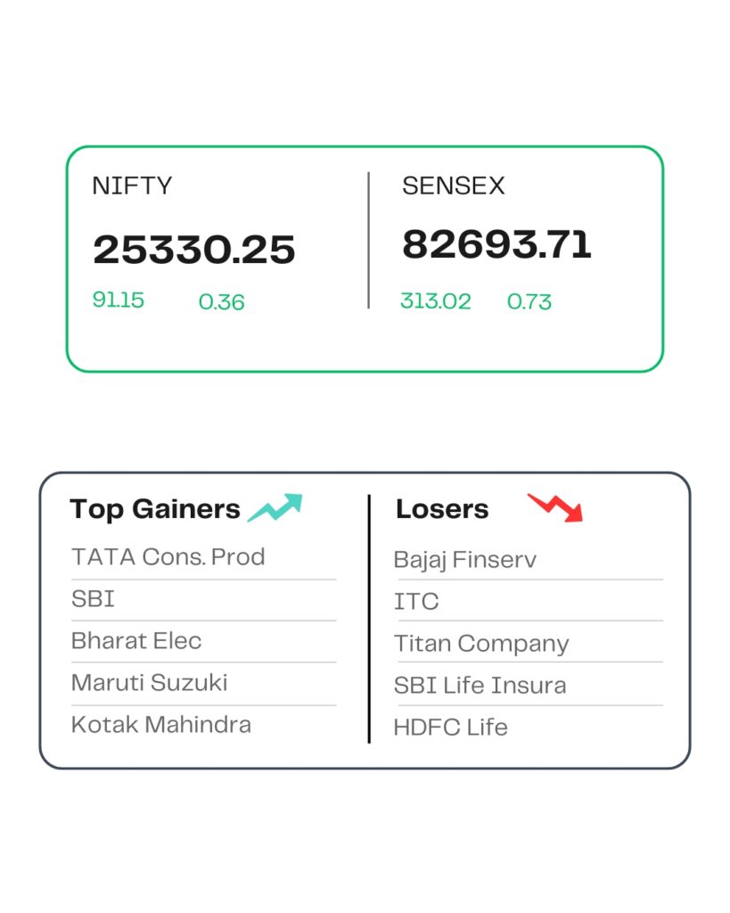Click NIFTY point change 91.15
Screen dimensions: 730x913
(x=119, y=300)
